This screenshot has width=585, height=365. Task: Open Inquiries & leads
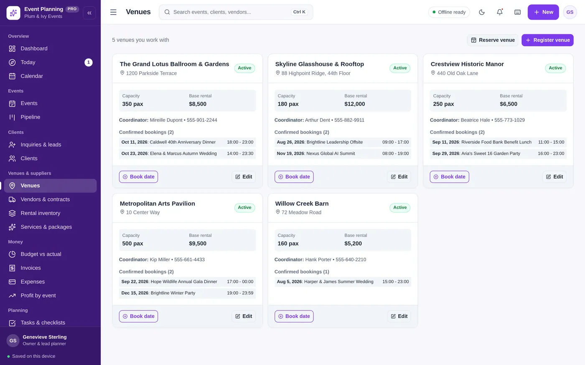(x=50, y=144)
